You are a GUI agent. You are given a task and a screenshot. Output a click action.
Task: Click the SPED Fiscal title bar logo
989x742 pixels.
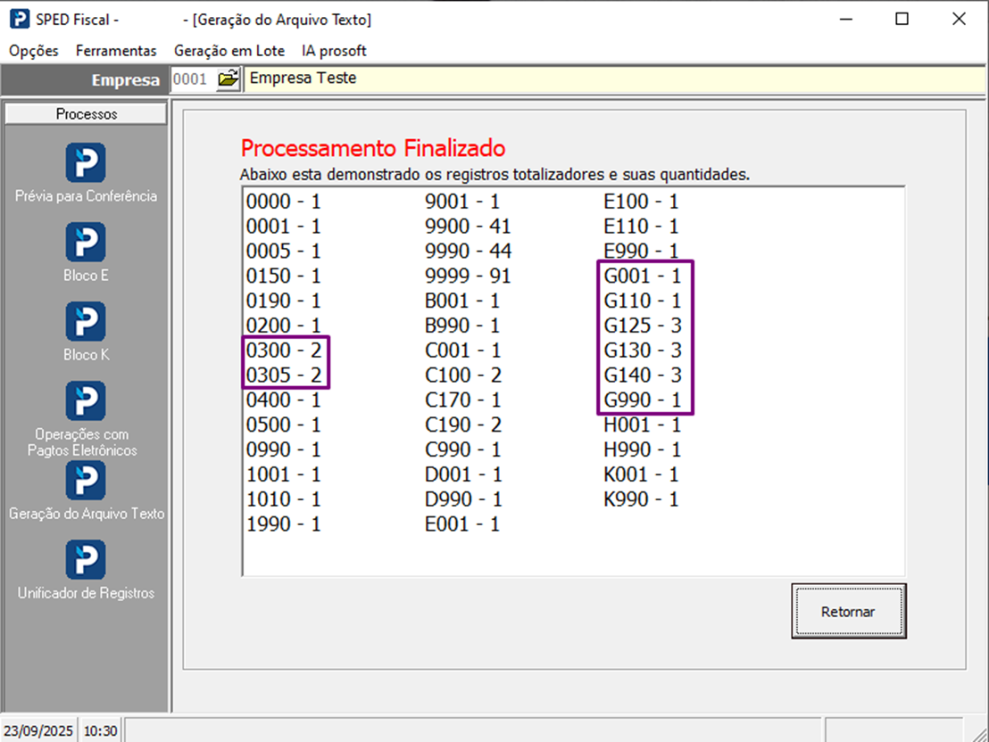pos(18,19)
